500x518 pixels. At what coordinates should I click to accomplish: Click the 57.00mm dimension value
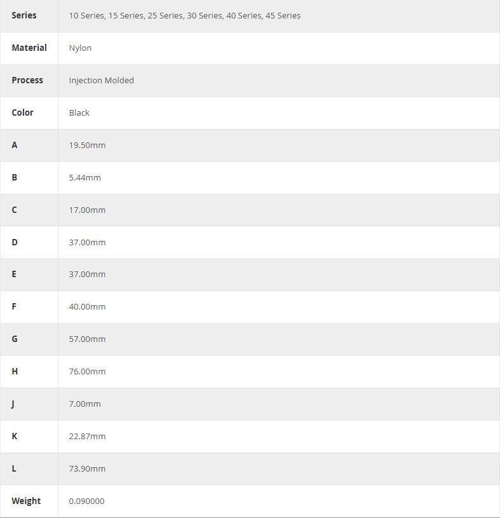[87, 339]
